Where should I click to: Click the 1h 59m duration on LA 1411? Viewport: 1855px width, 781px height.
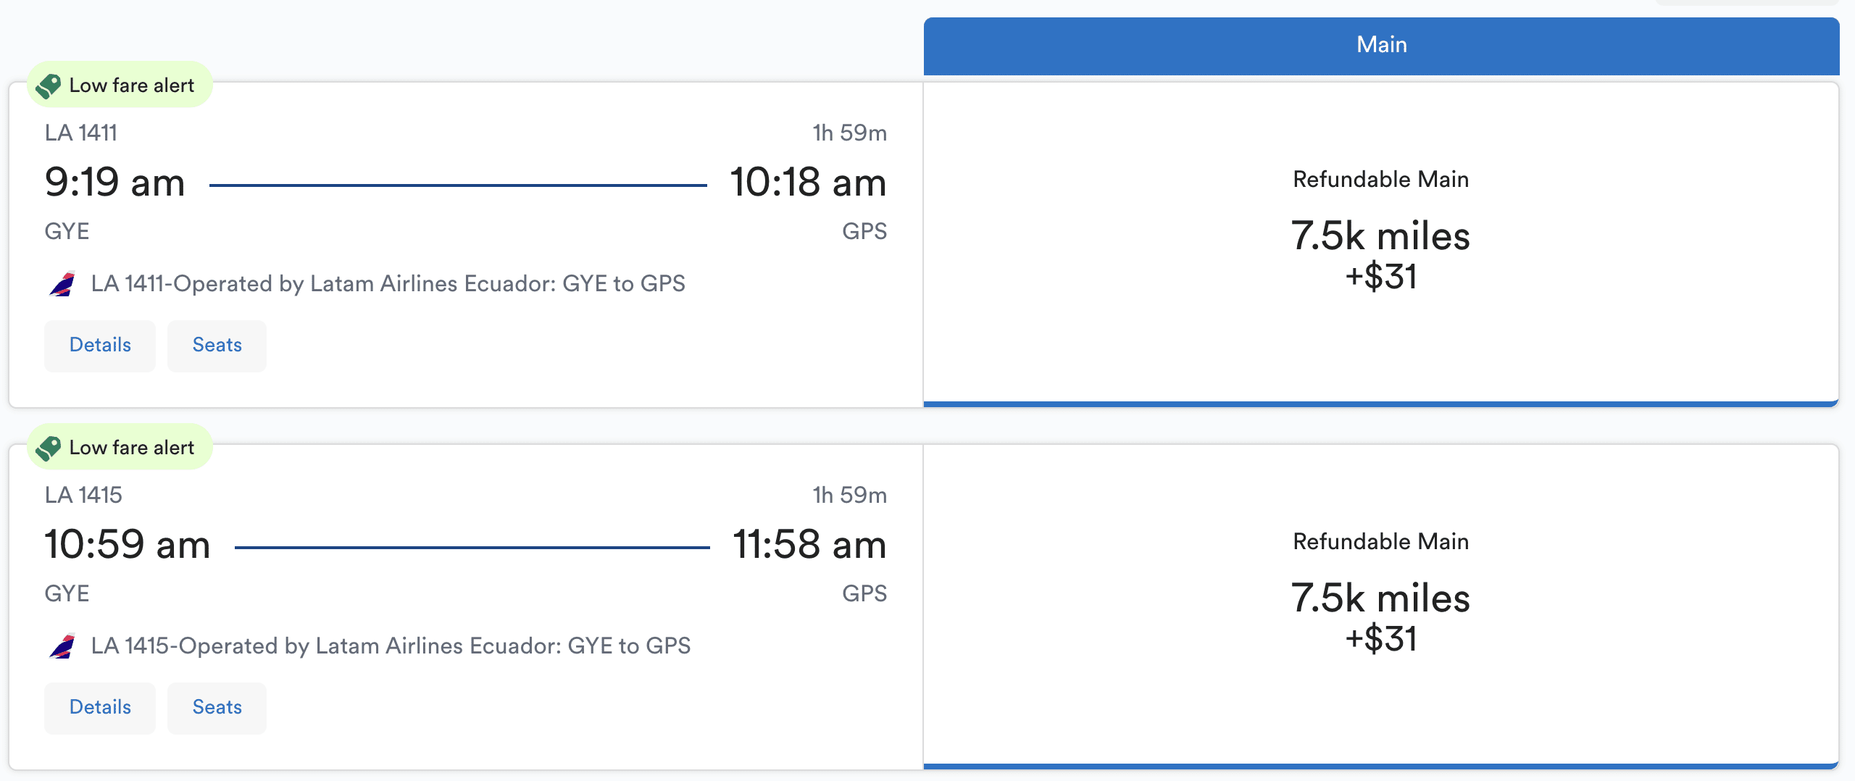click(x=849, y=133)
